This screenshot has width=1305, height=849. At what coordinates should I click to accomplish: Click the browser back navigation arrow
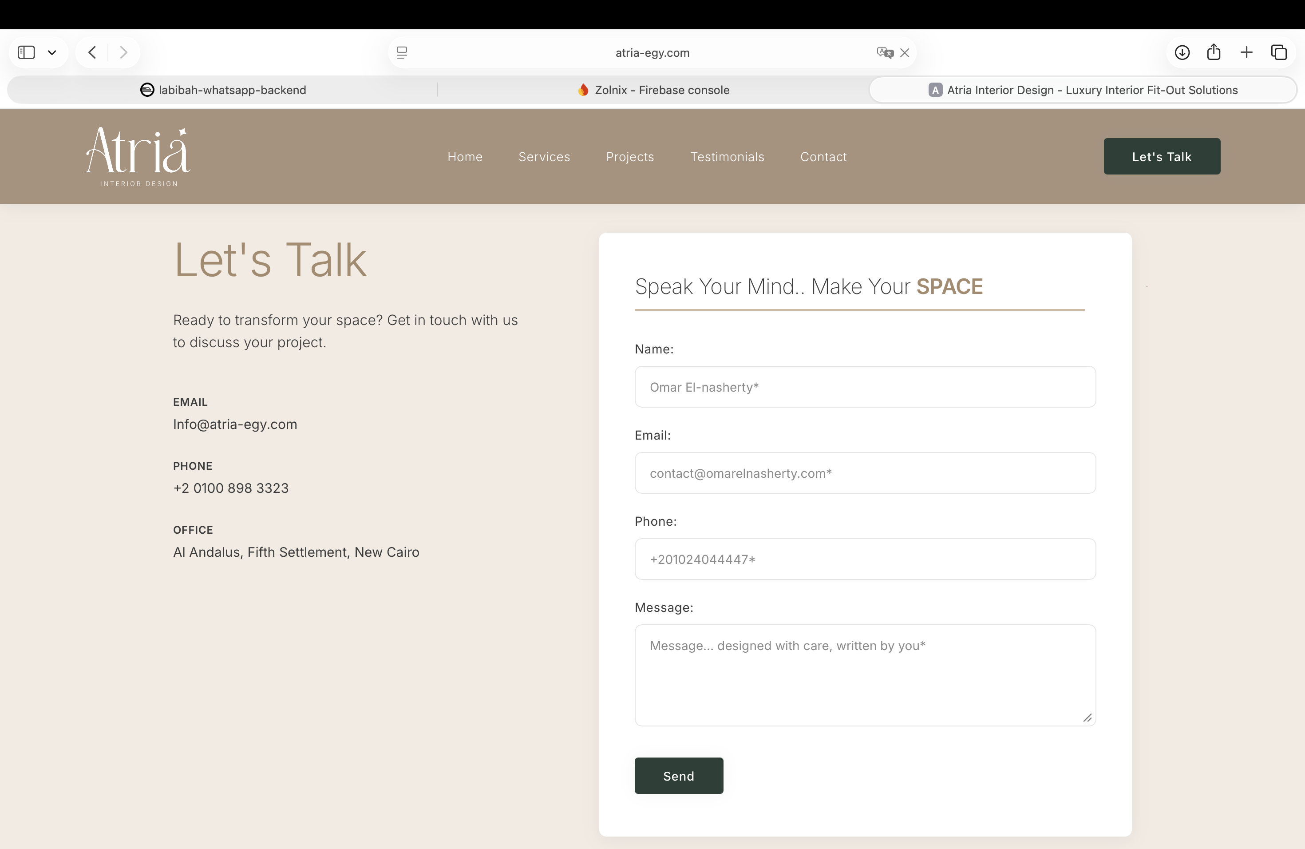click(x=91, y=52)
